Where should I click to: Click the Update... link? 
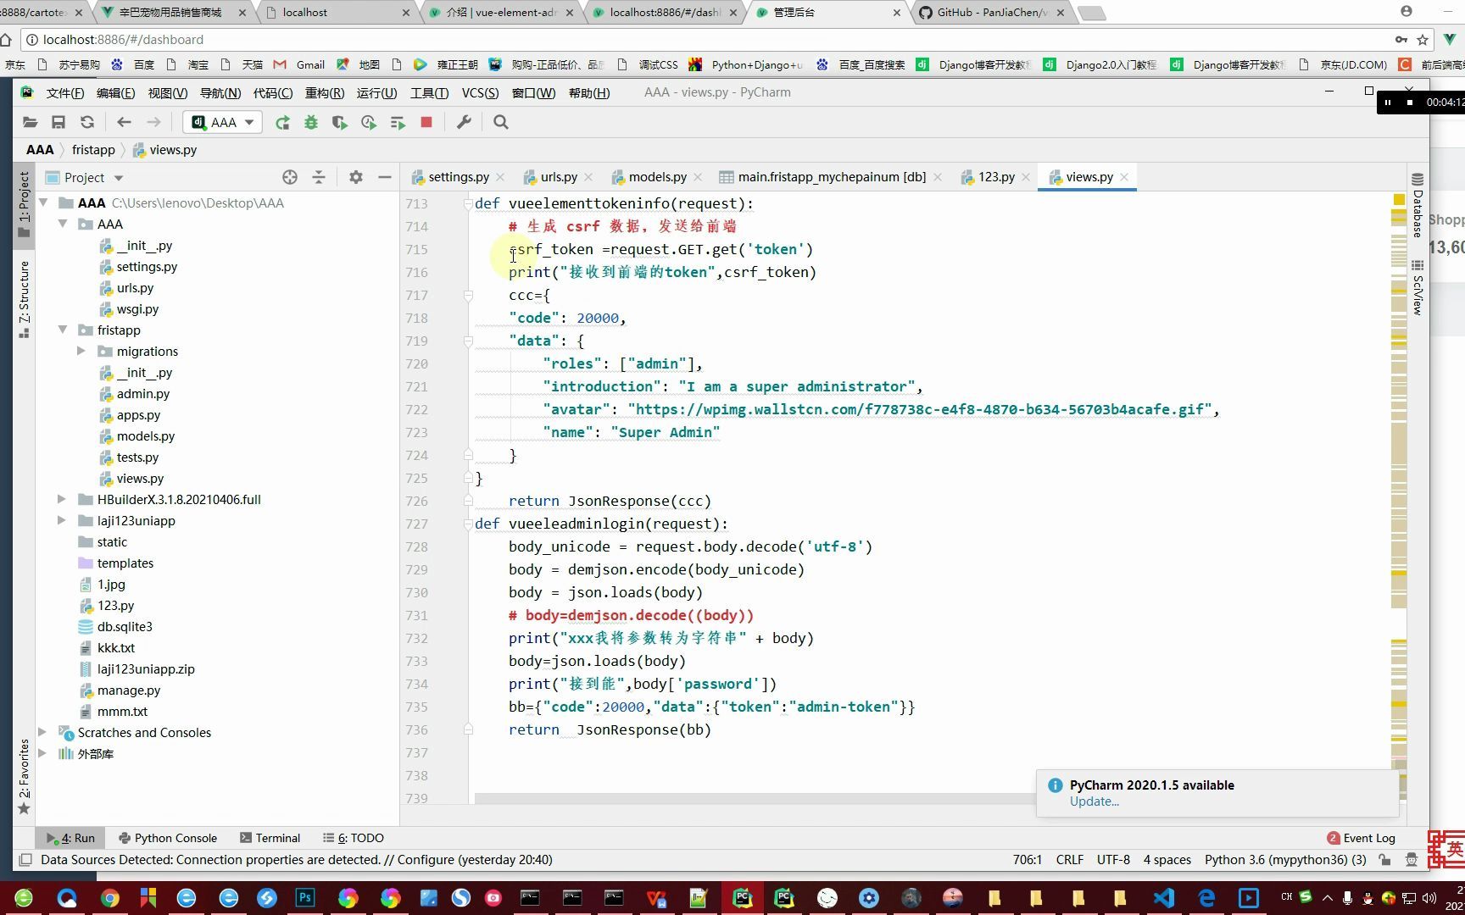[x=1094, y=801]
